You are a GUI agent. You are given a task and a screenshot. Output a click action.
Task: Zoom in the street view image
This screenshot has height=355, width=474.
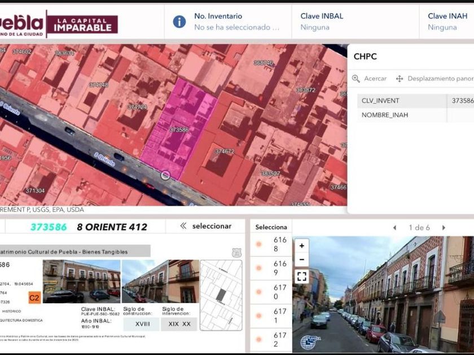302,246
